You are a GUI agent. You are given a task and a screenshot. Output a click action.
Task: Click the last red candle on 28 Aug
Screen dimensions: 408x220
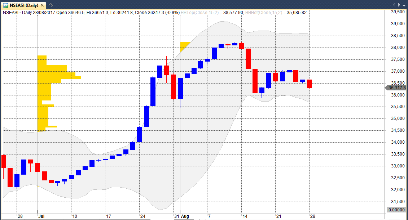(310, 84)
